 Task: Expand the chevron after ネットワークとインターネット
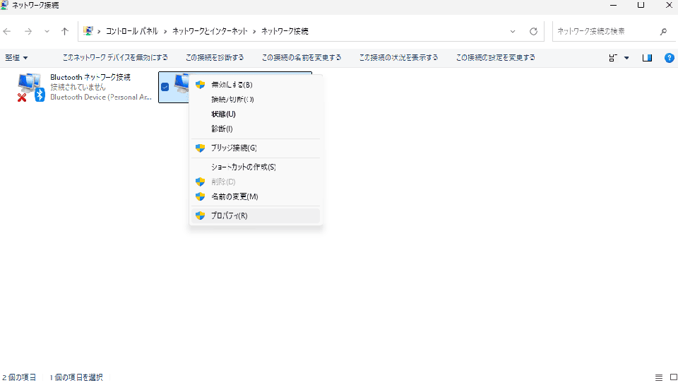(254, 32)
